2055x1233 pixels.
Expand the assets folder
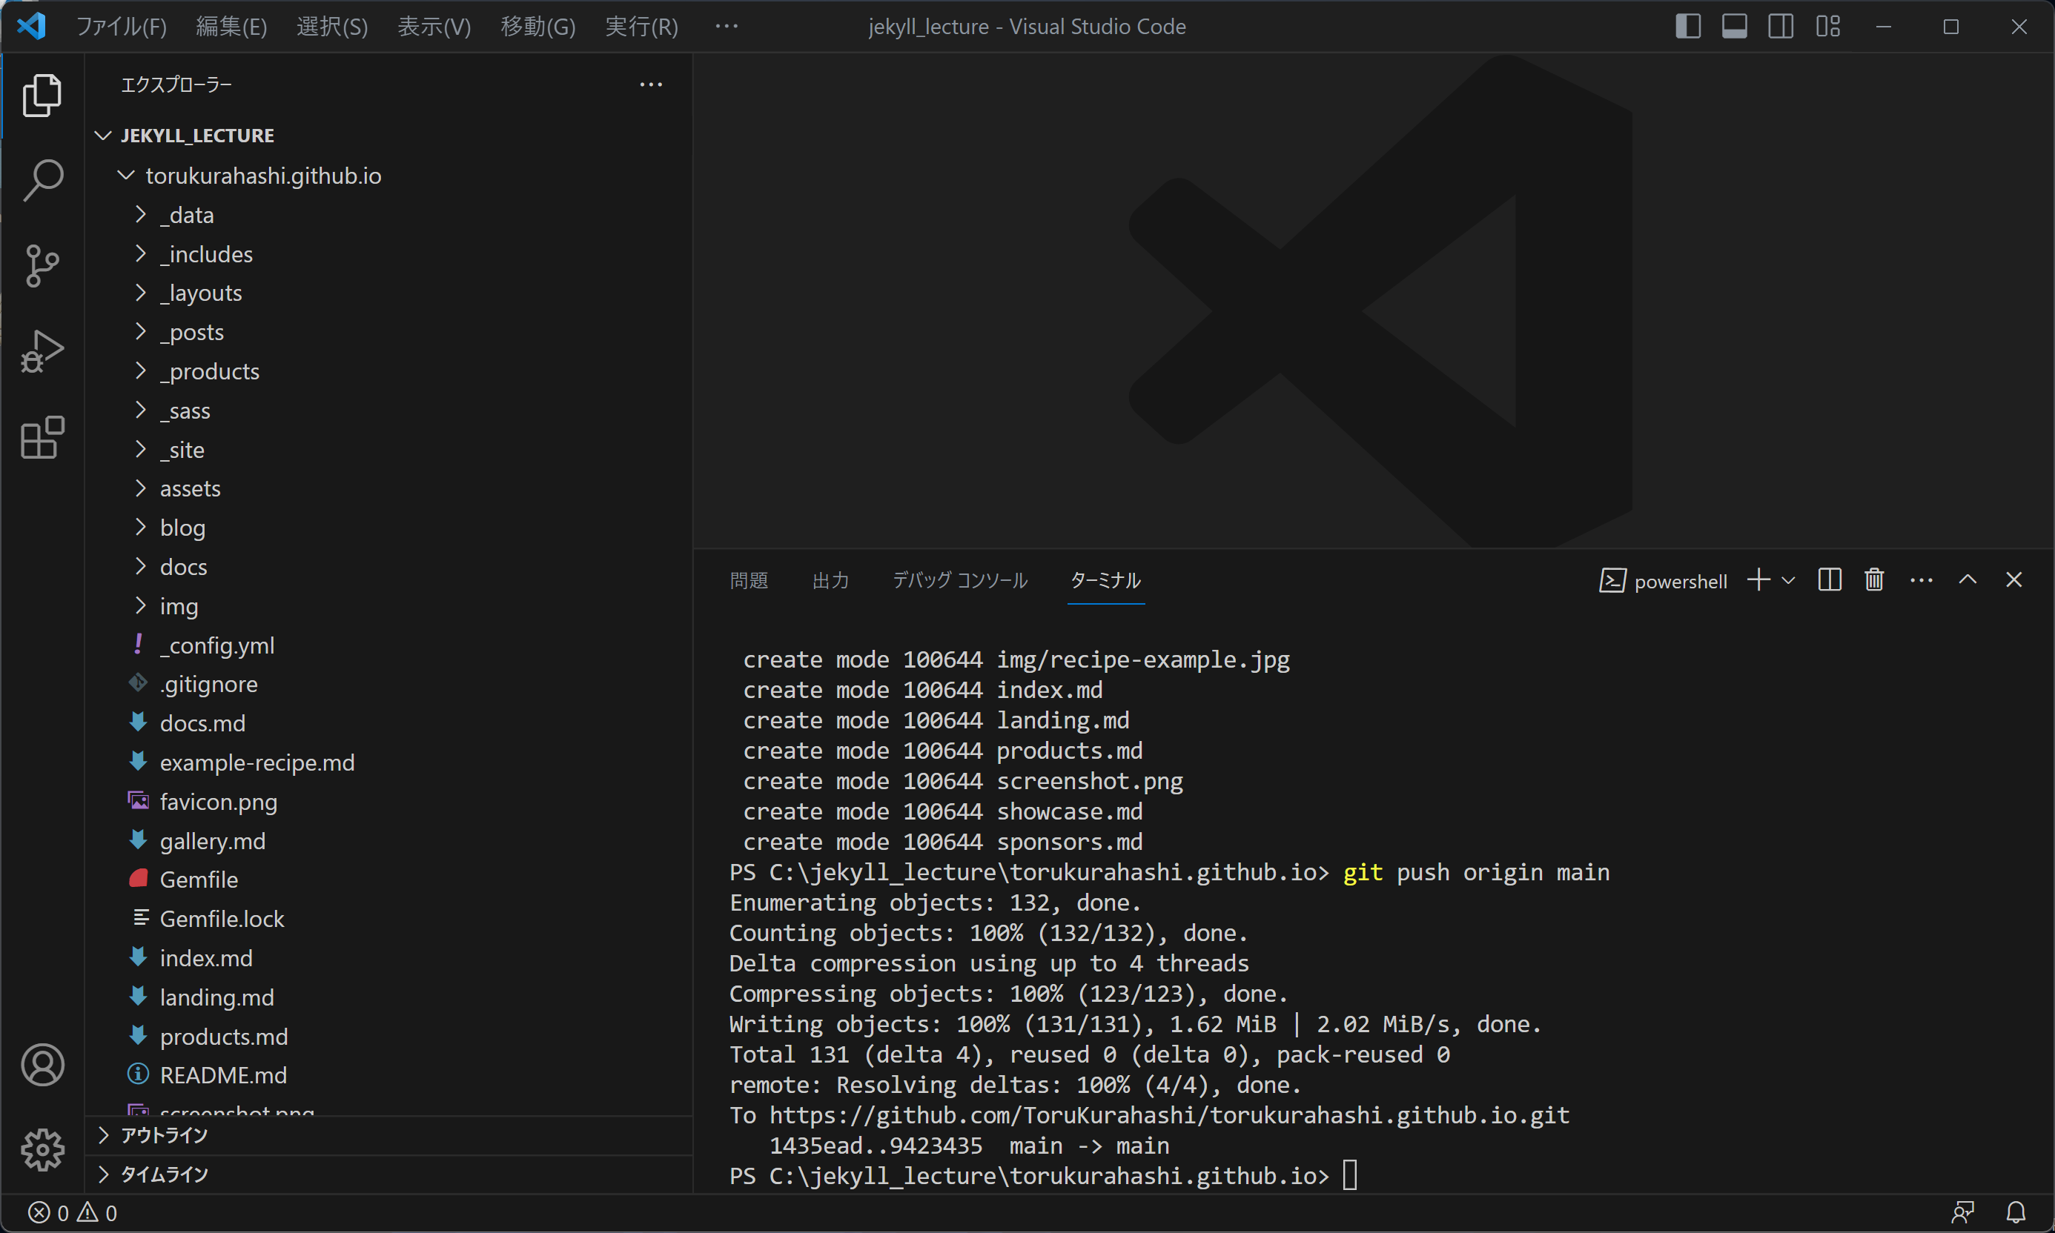389,488
